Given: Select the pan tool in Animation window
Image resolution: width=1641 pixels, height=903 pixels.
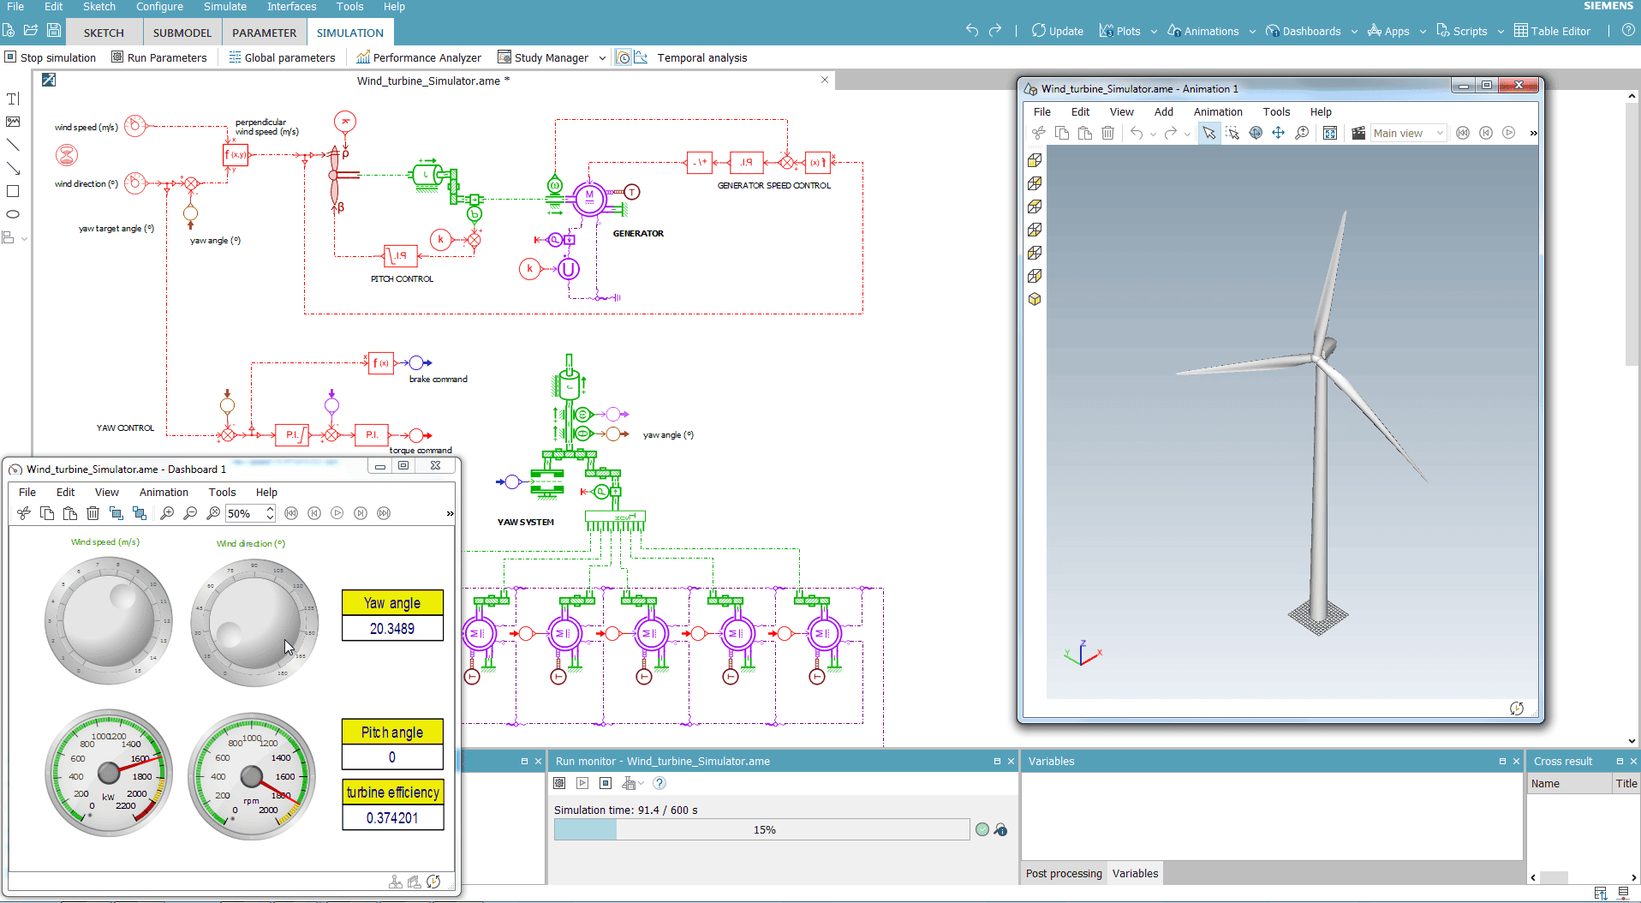Looking at the screenshot, I should [1278, 133].
